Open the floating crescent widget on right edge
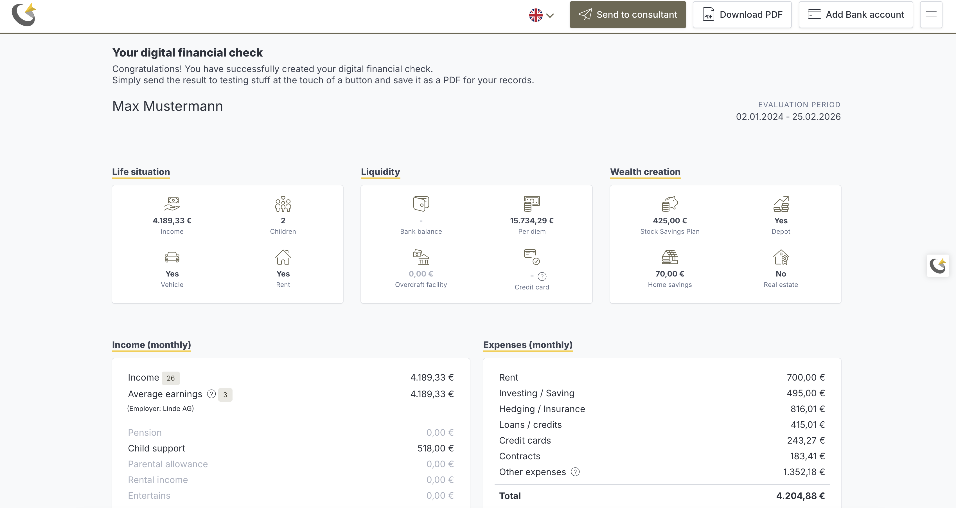The image size is (956, 508). pos(937,266)
